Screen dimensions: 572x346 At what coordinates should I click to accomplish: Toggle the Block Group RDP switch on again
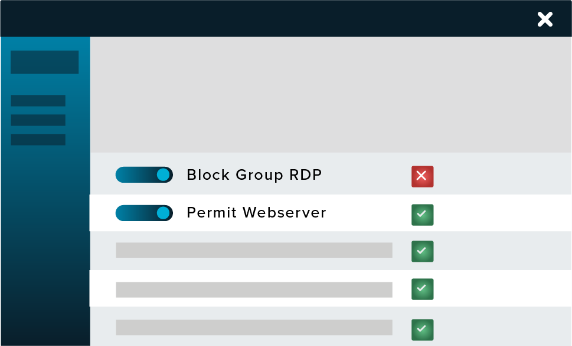coord(144,174)
